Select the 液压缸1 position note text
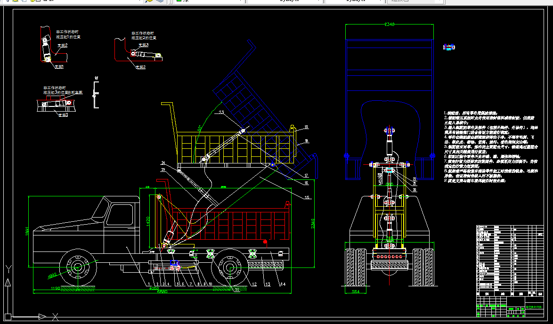Viewport: 553px width, 324px height. (68, 34)
